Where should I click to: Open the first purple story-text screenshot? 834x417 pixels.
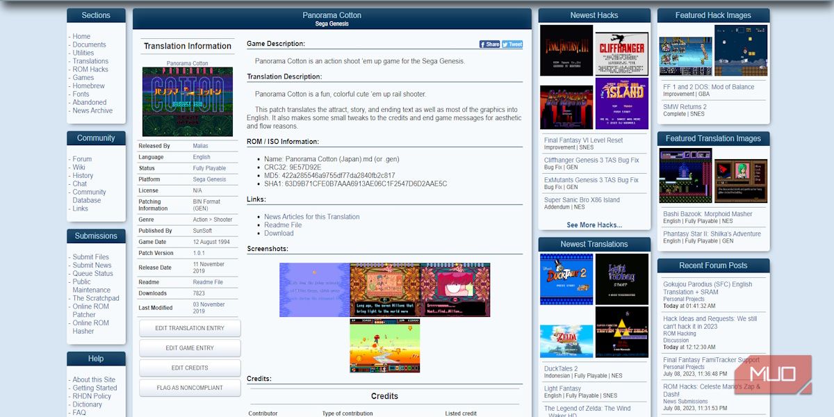(x=314, y=290)
